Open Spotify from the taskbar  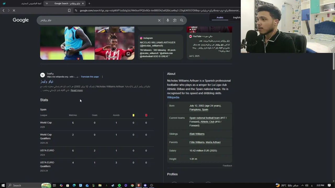coord(119,185)
